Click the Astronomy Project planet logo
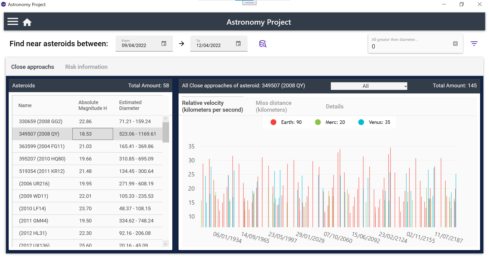The image size is (489, 259). coord(3,4)
